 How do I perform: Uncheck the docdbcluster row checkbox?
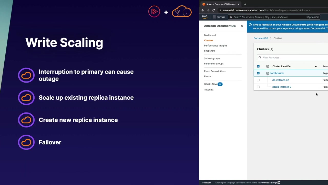[x=258, y=73]
